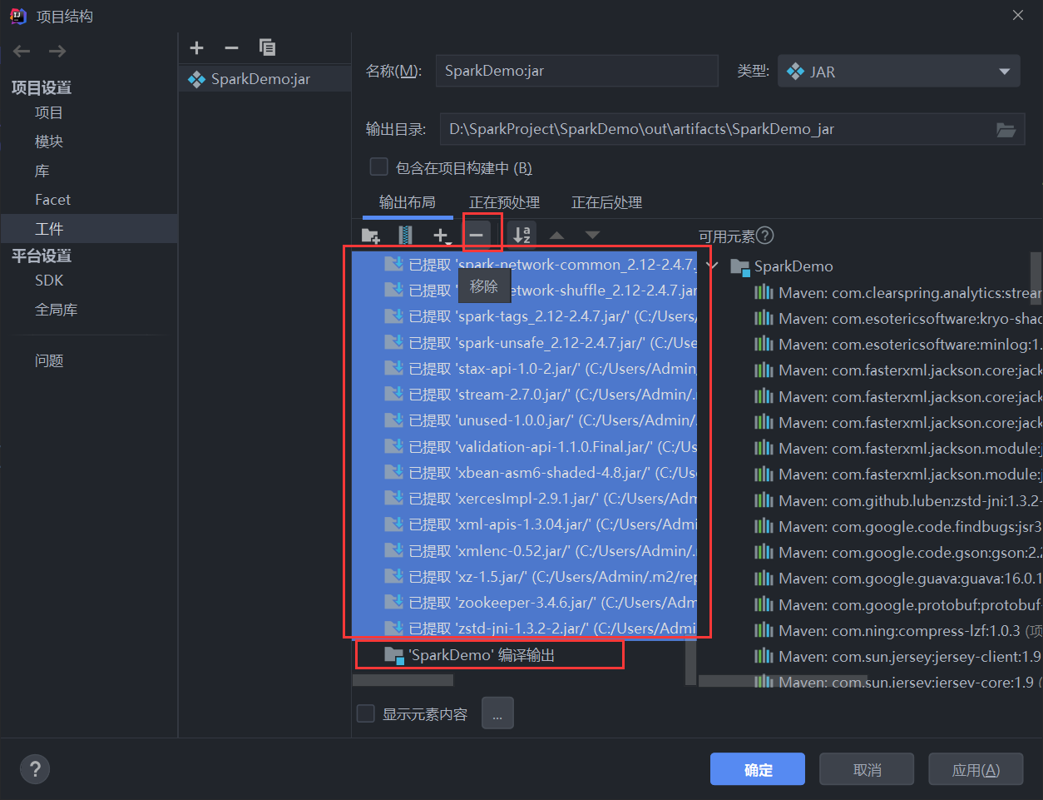Click the ellipsis button beside show contents
The image size is (1043, 800).
click(x=497, y=713)
